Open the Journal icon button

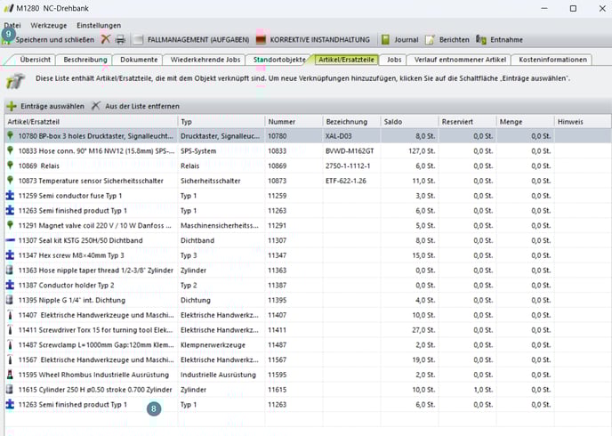[385, 40]
